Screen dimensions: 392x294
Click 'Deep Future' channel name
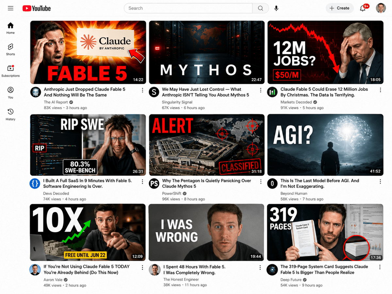coord(291,280)
